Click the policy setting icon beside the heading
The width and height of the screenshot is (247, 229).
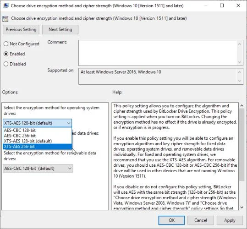click(x=5, y=19)
